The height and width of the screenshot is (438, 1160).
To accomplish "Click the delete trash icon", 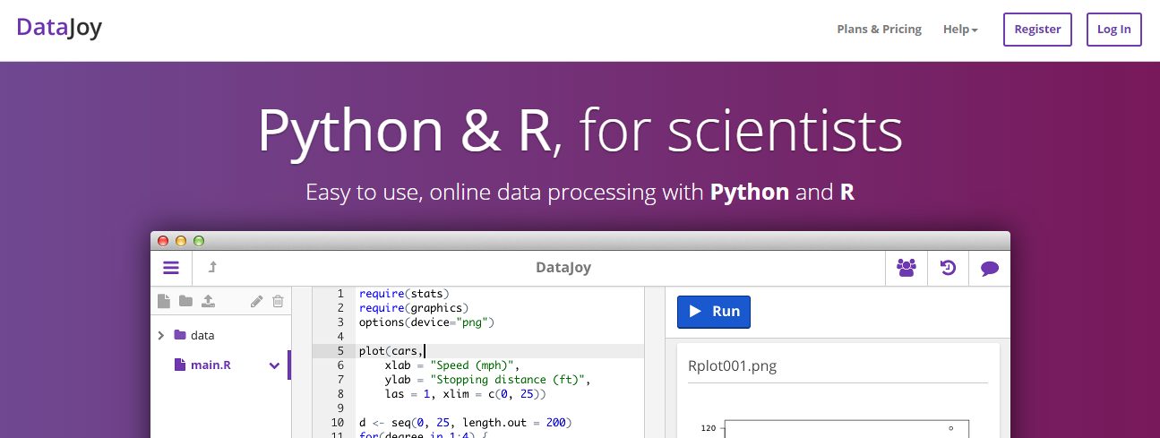I will click(278, 302).
